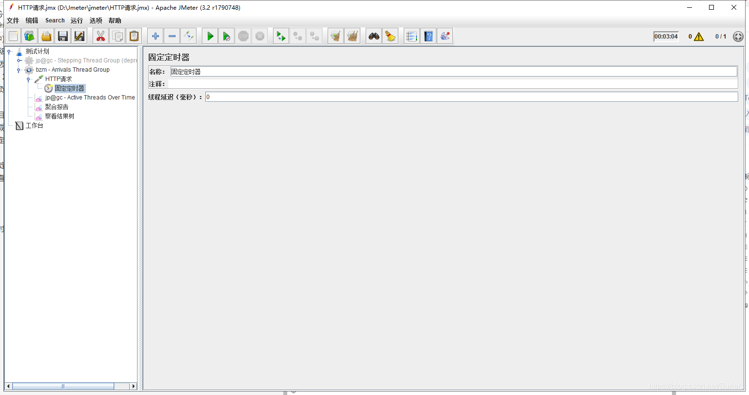Click the Toggle enable/disable icon
This screenshot has height=395, width=749.
coord(188,36)
